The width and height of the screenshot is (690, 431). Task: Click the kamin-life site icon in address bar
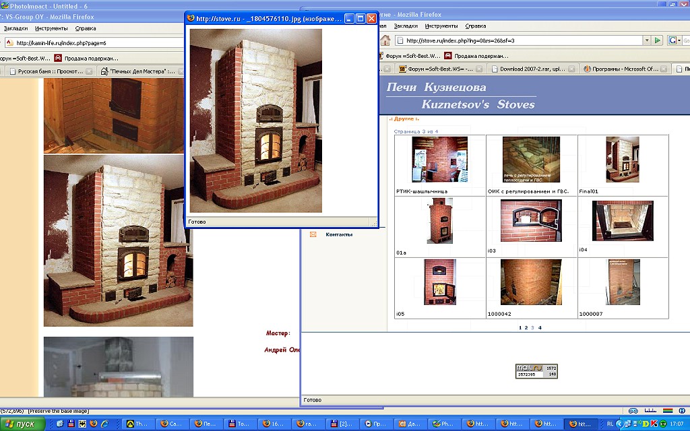coord(11,42)
